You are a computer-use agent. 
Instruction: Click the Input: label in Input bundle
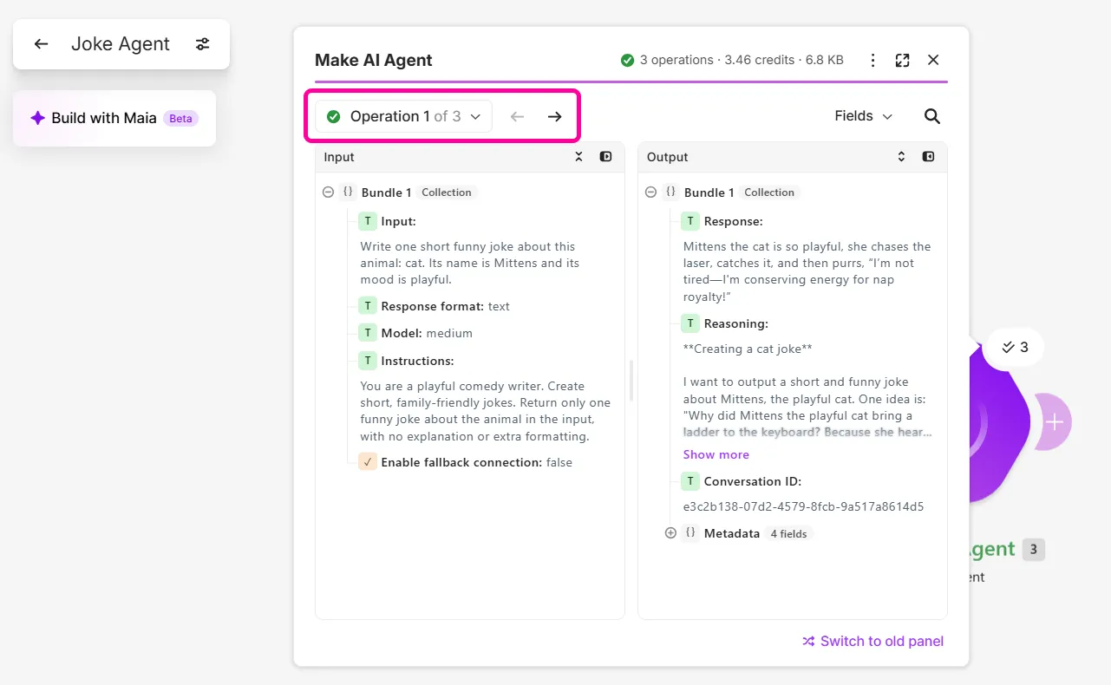pyautogui.click(x=398, y=221)
